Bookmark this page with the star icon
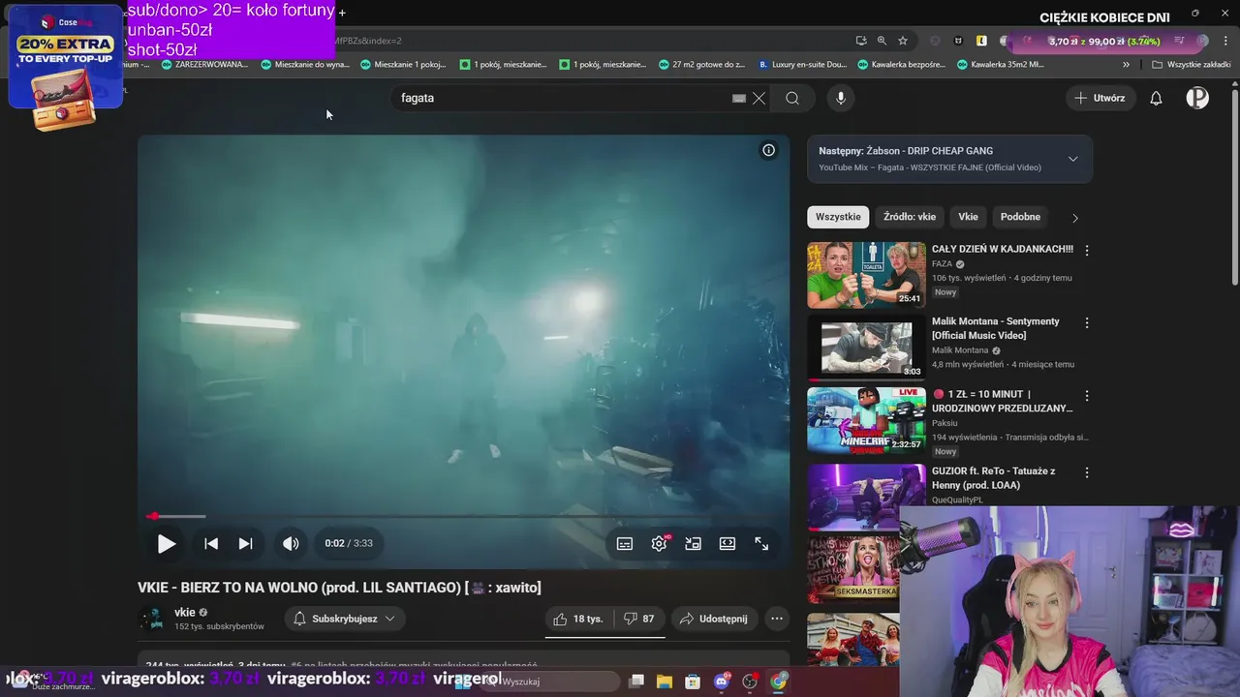 click(903, 41)
